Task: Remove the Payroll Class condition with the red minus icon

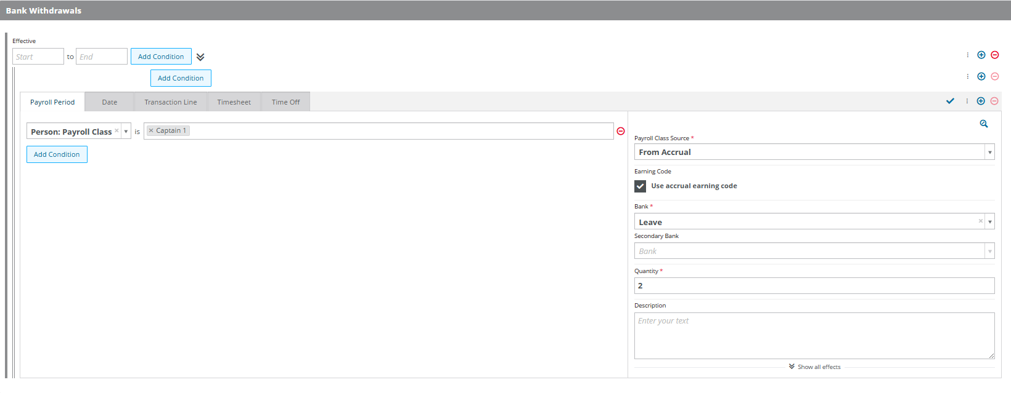Action: coord(621,132)
